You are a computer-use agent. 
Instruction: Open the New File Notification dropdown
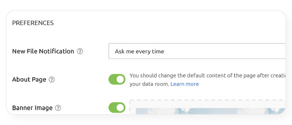tap(197, 51)
